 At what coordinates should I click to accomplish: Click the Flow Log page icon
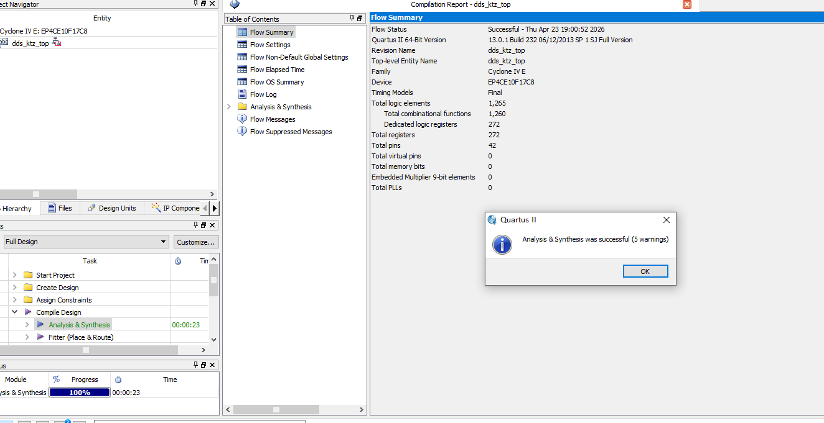pos(242,94)
